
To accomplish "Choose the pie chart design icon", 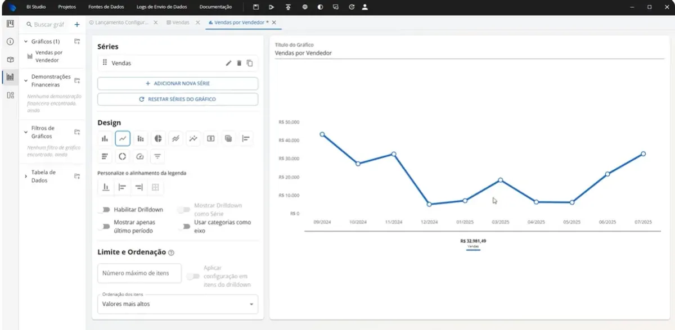I will [158, 138].
